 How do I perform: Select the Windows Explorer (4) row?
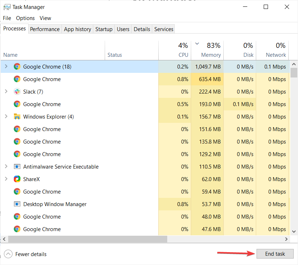(x=145, y=117)
